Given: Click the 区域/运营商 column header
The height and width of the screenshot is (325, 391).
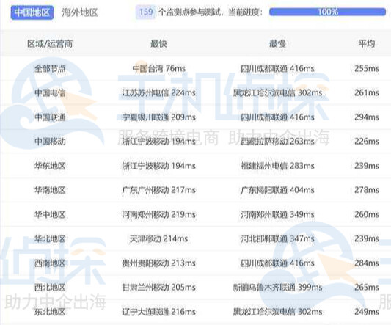Looking at the screenshot, I should [x=50, y=44].
